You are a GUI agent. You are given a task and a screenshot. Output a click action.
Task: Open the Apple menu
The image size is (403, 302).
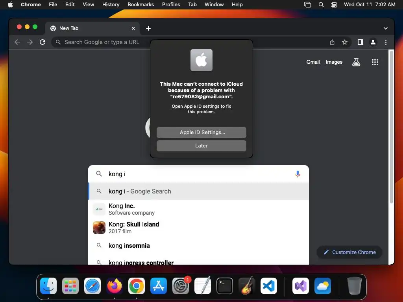coord(10,4)
